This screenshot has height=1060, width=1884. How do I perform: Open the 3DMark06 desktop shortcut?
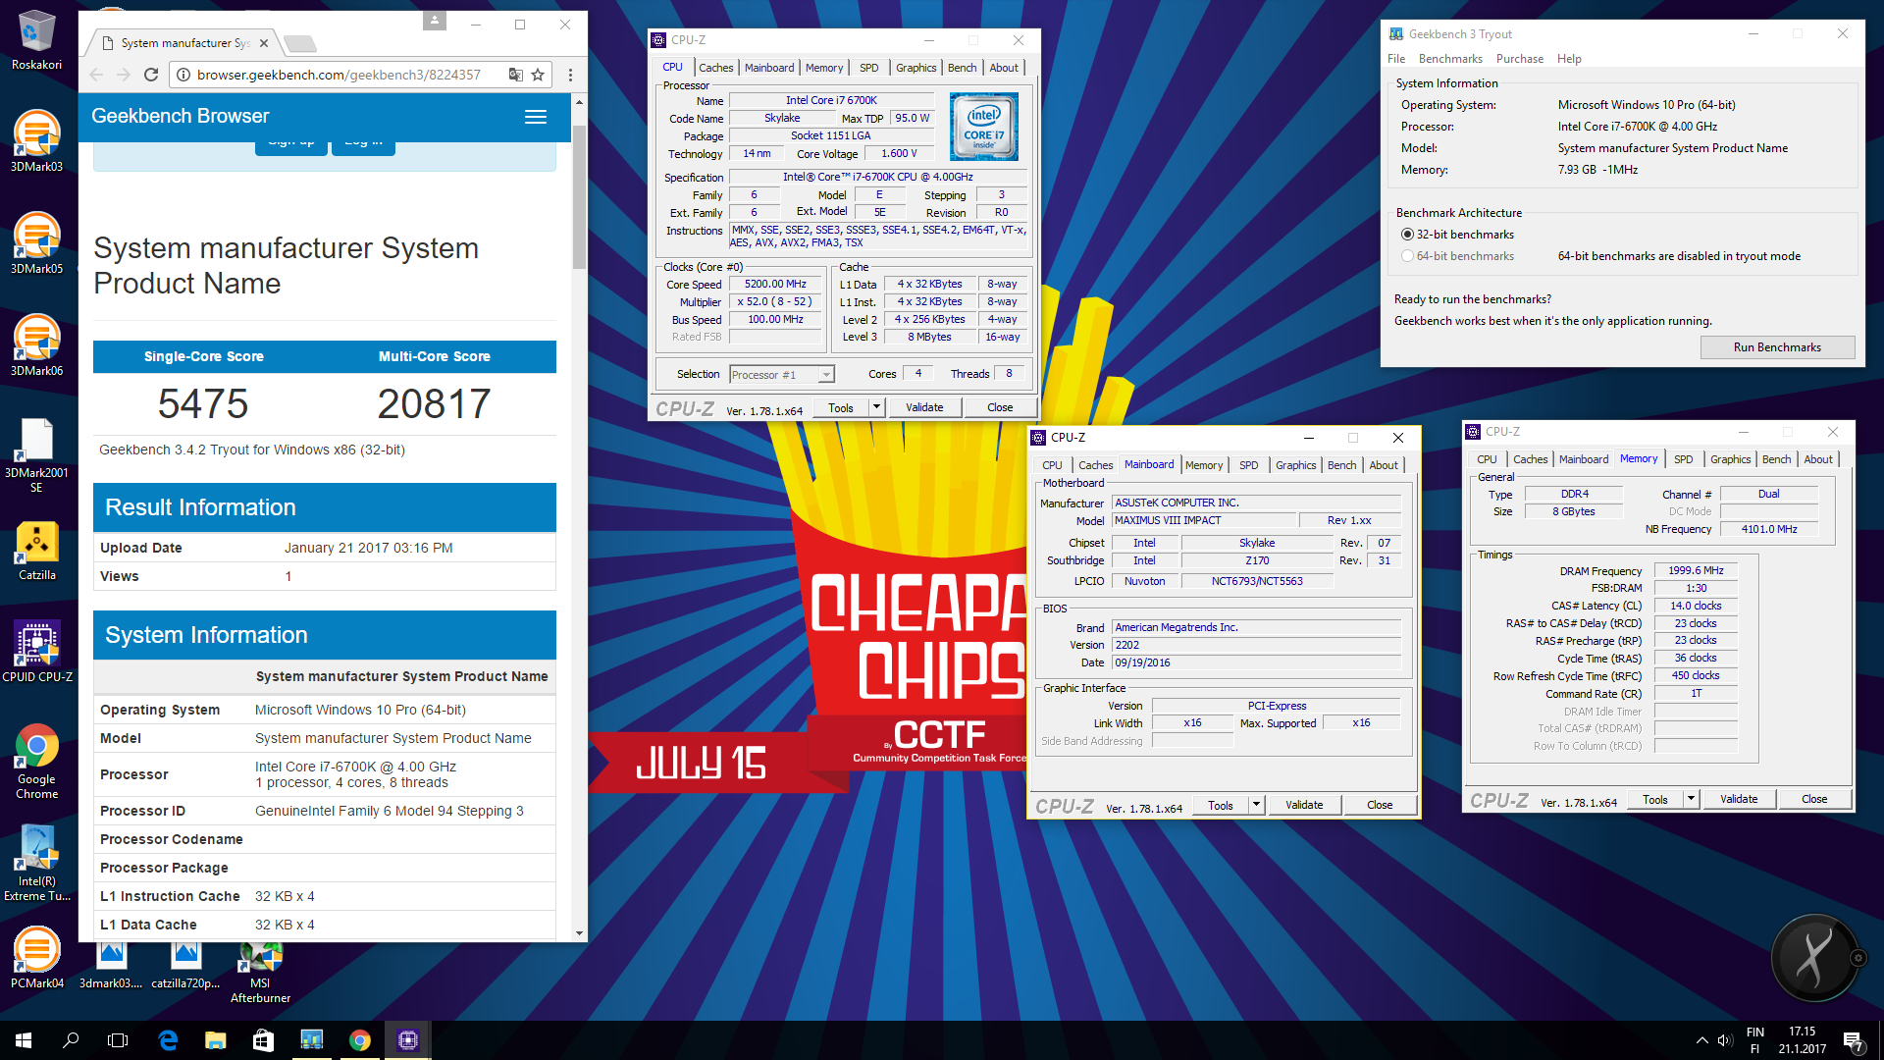click(36, 346)
